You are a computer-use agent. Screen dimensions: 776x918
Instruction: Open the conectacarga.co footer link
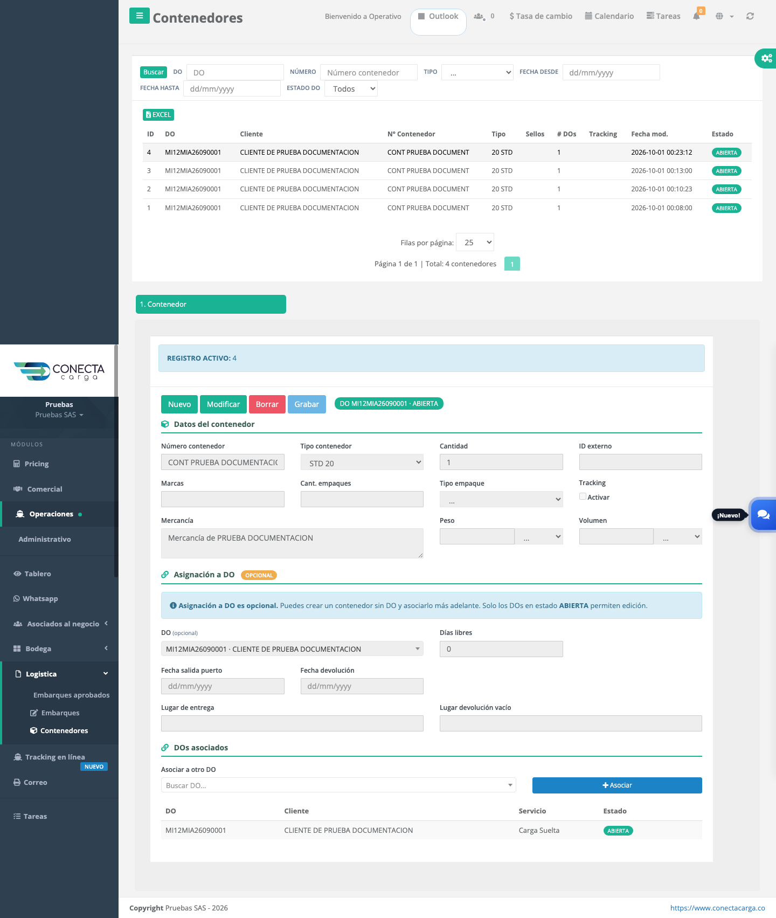(717, 908)
